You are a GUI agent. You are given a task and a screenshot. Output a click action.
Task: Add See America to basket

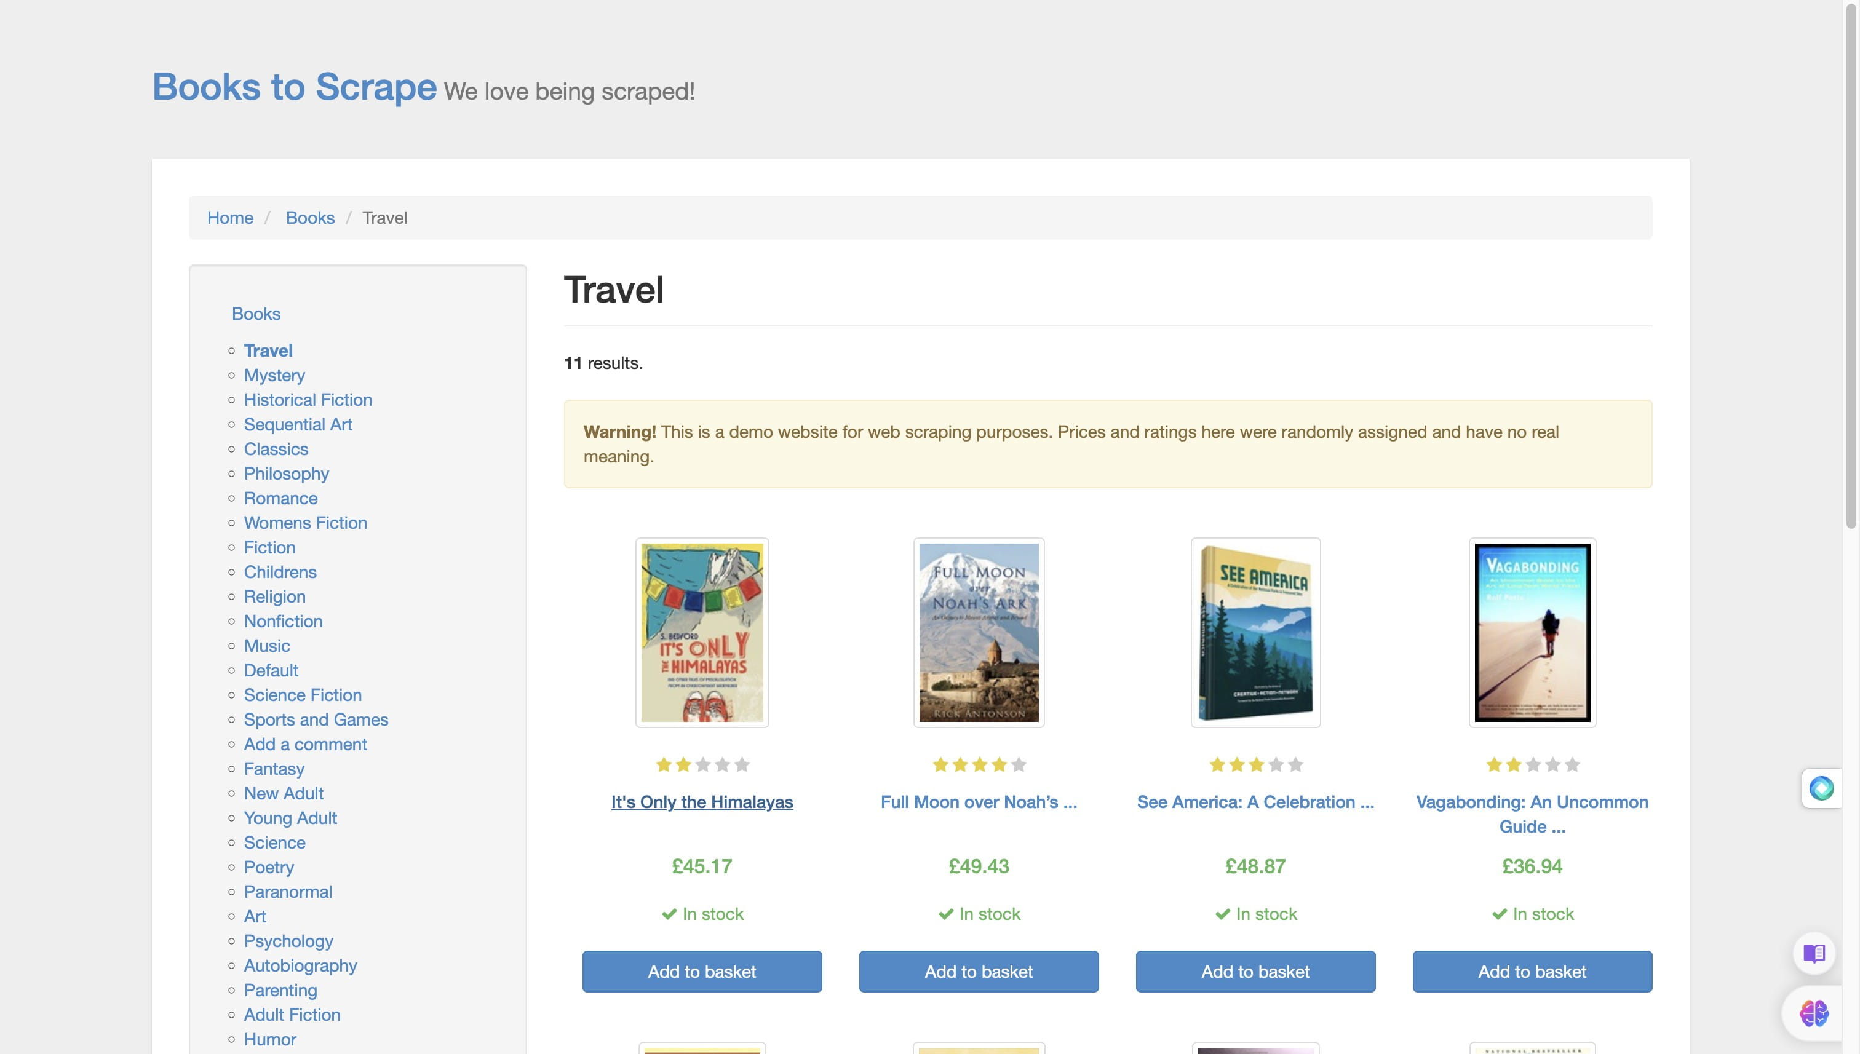click(x=1255, y=972)
